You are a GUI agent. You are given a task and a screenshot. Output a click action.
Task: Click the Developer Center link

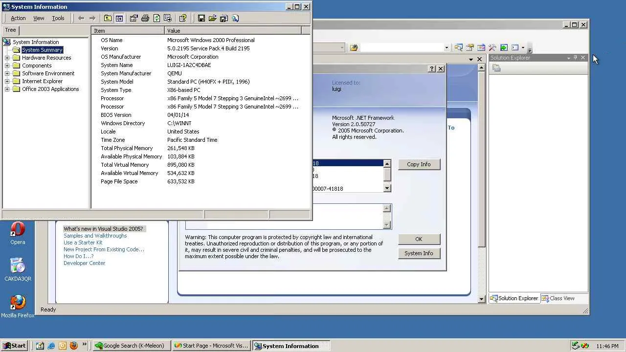[x=85, y=263]
